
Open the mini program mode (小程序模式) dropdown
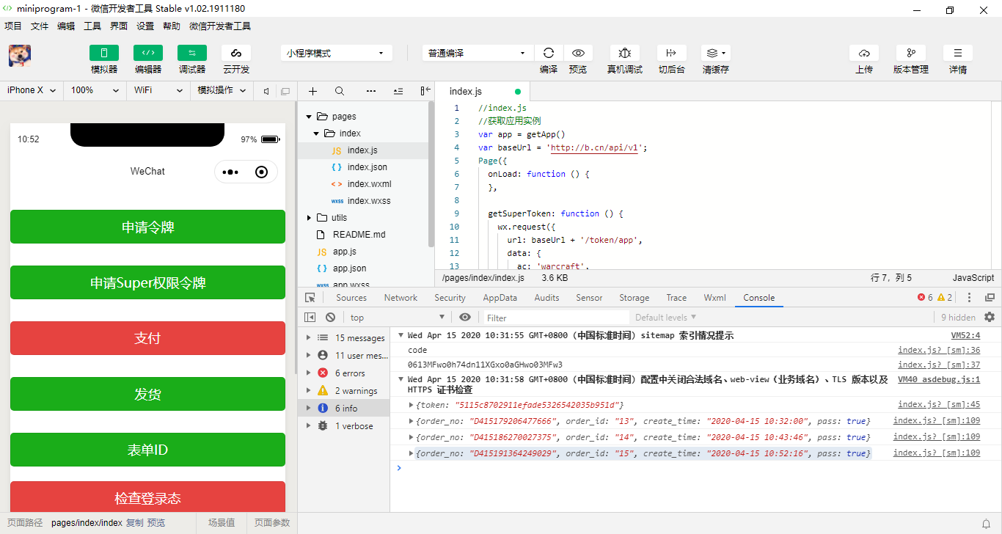[335, 53]
